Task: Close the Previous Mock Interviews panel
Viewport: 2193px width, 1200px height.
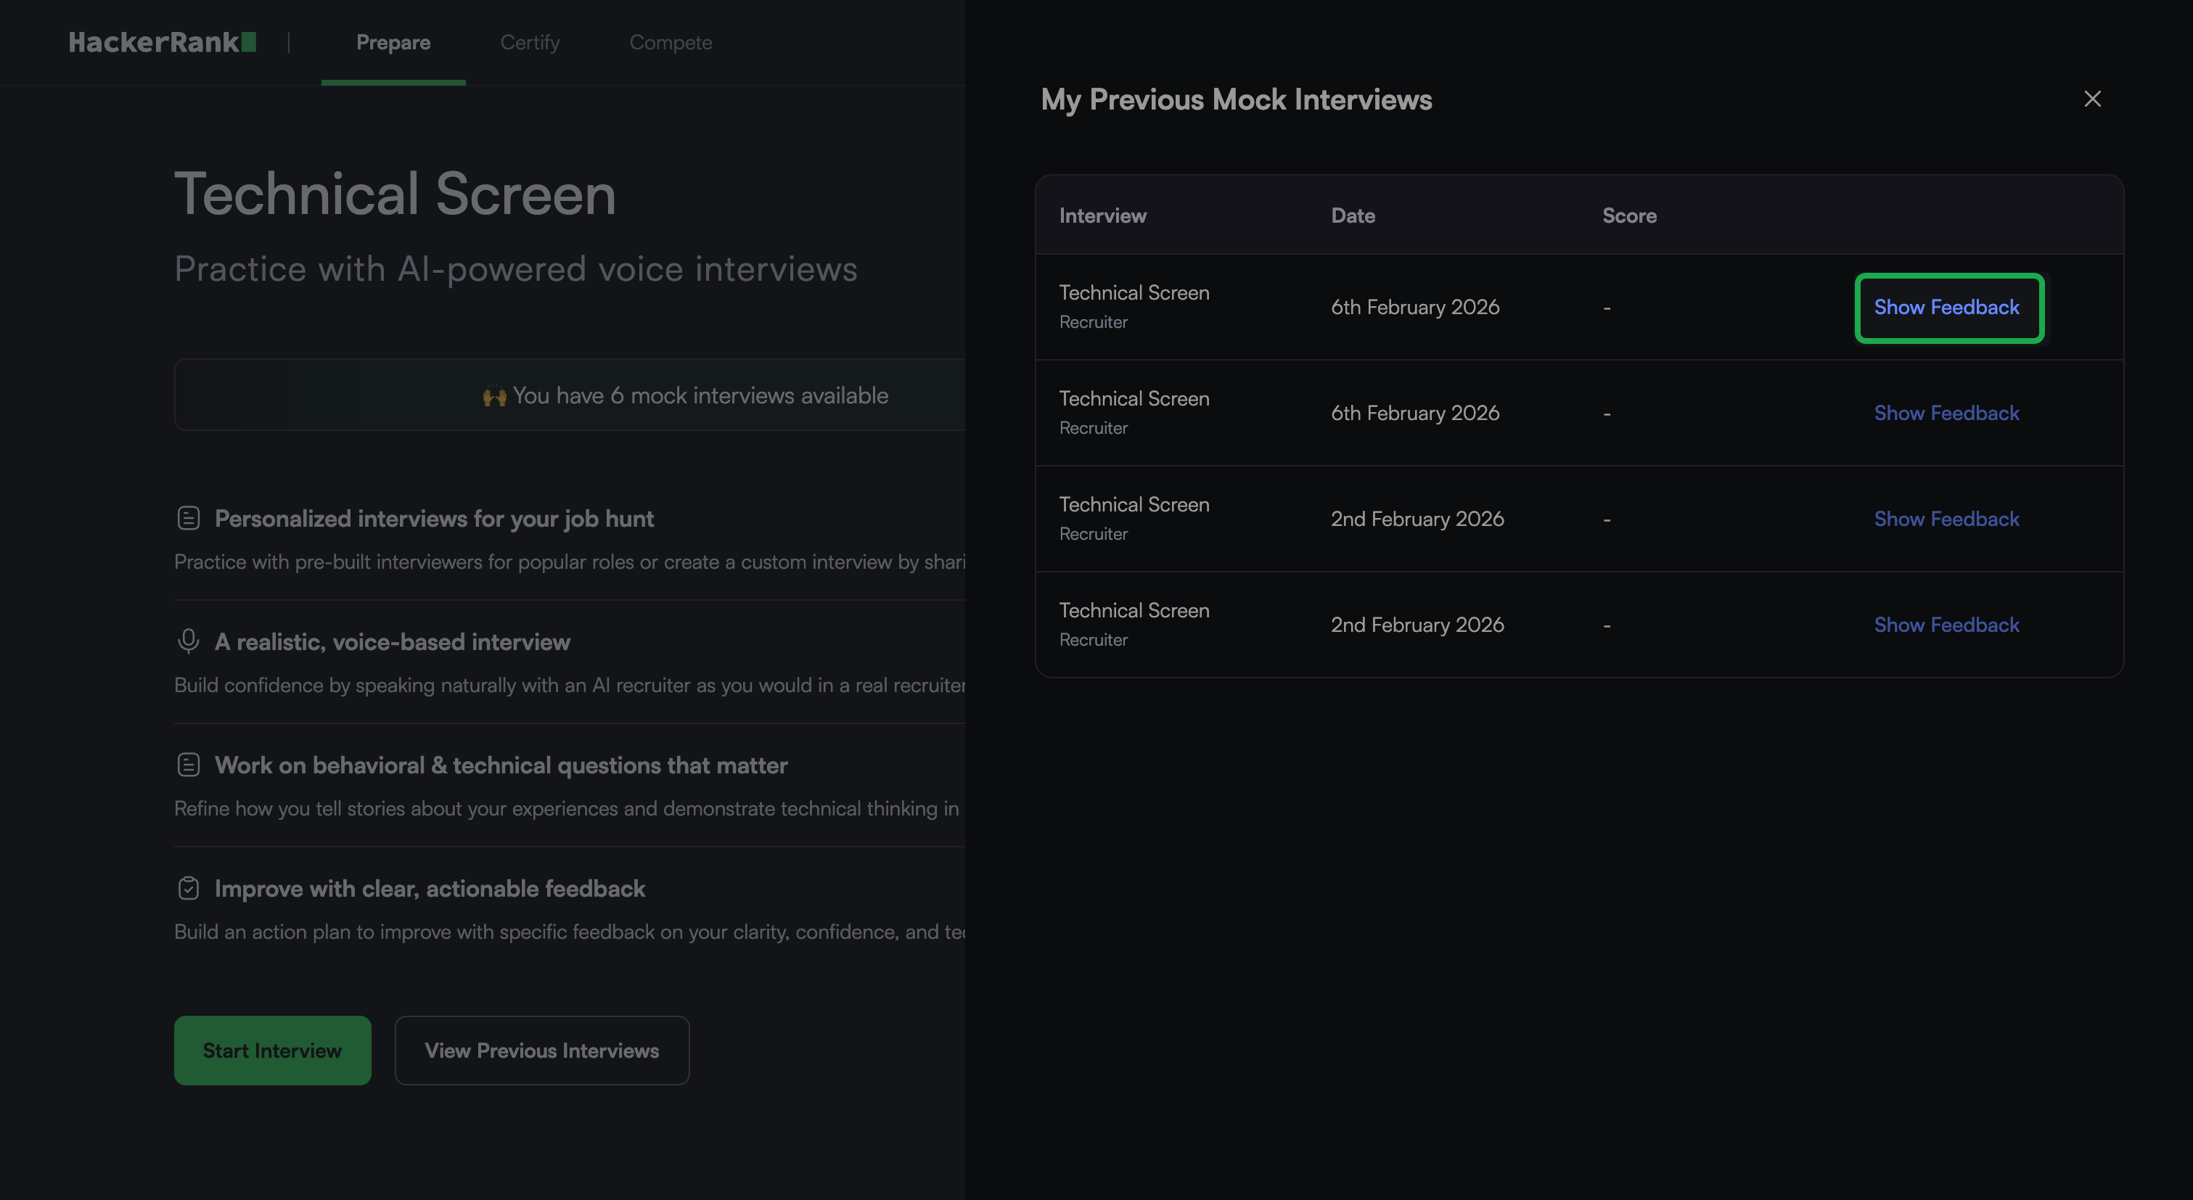Action: pos(2091,99)
